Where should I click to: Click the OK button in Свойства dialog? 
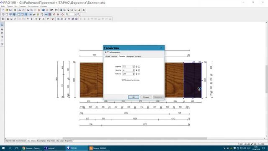134,97
